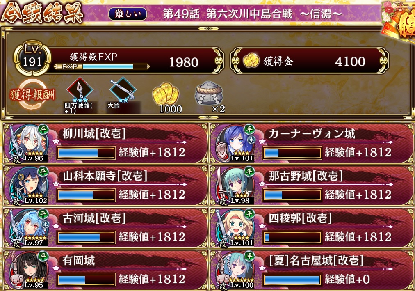
Task: Click the gold coin icon beside 獲得金
Action: (251, 60)
